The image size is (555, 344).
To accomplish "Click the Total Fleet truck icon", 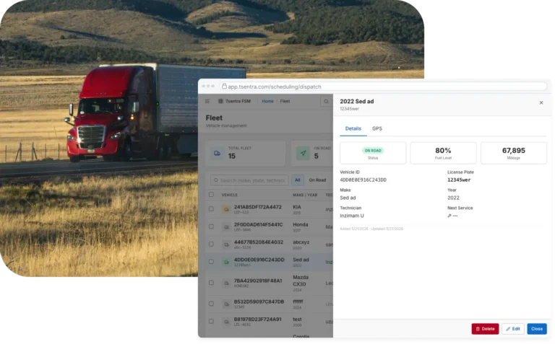I will tap(217, 154).
